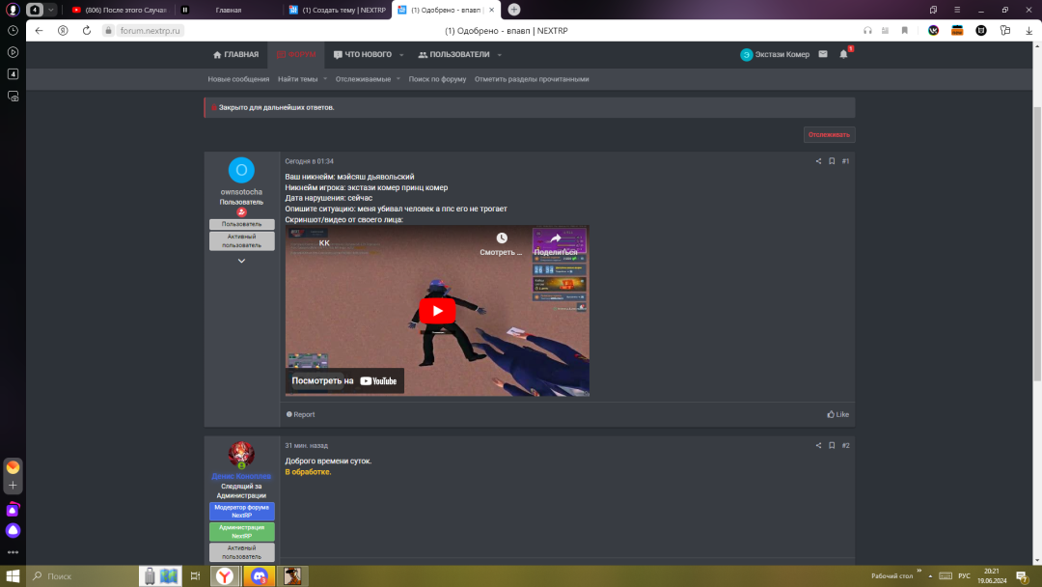The height and width of the screenshot is (587, 1042).
Task: Bookmark post #1 with its bookmark icon
Action: pyautogui.click(x=832, y=161)
